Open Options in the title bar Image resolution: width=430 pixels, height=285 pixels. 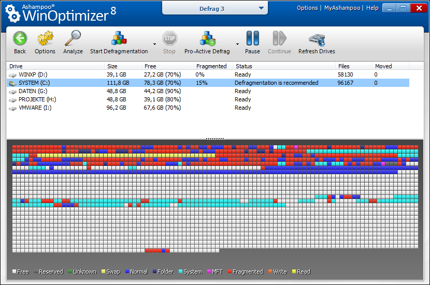coord(307,8)
